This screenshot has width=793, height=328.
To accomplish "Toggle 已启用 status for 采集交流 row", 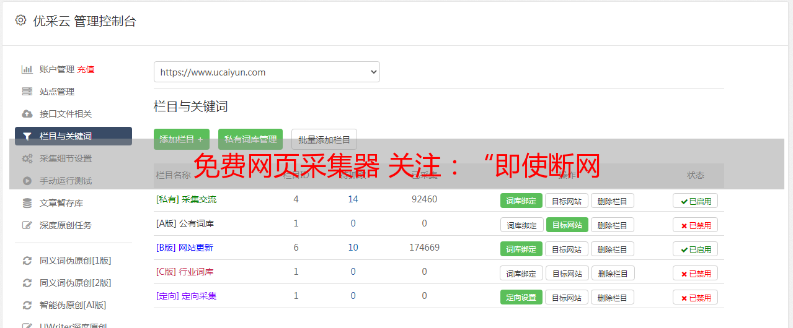I will pyautogui.click(x=695, y=201).
